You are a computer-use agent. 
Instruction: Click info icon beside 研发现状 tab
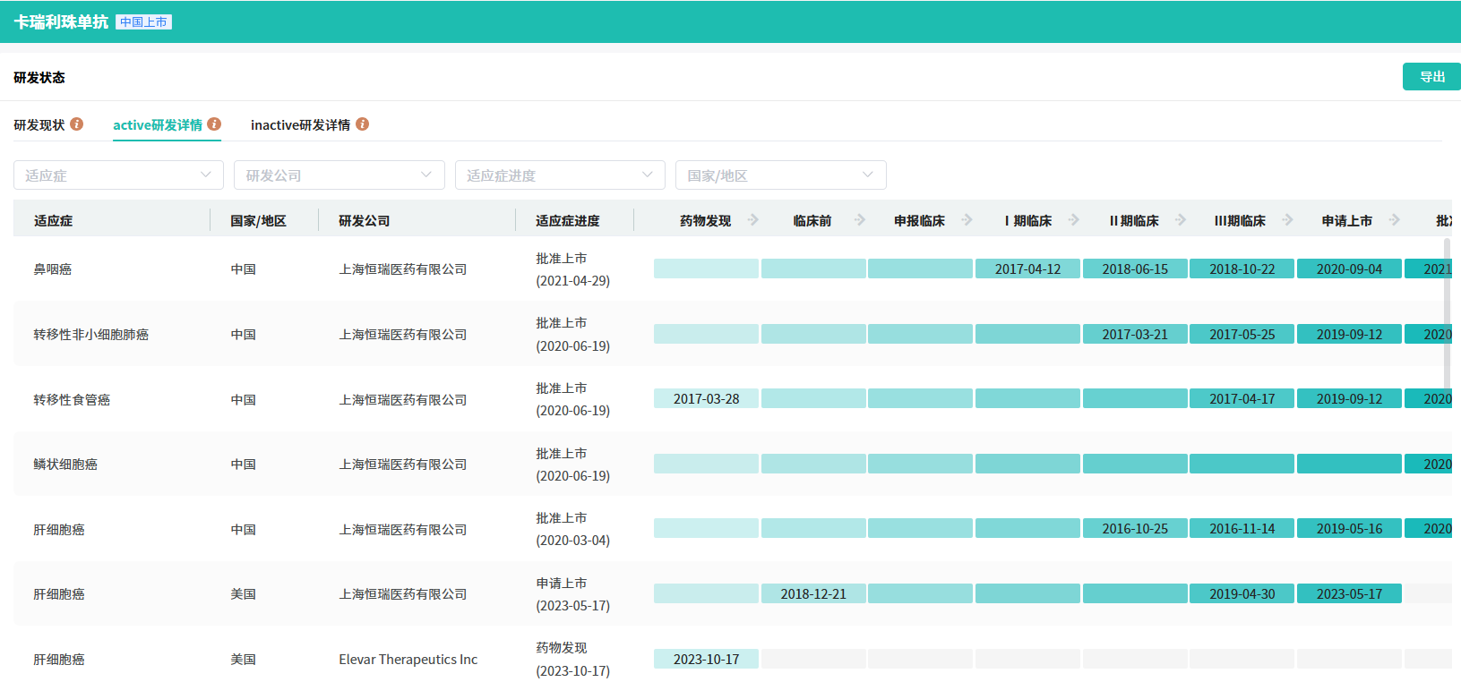(77, 124)
